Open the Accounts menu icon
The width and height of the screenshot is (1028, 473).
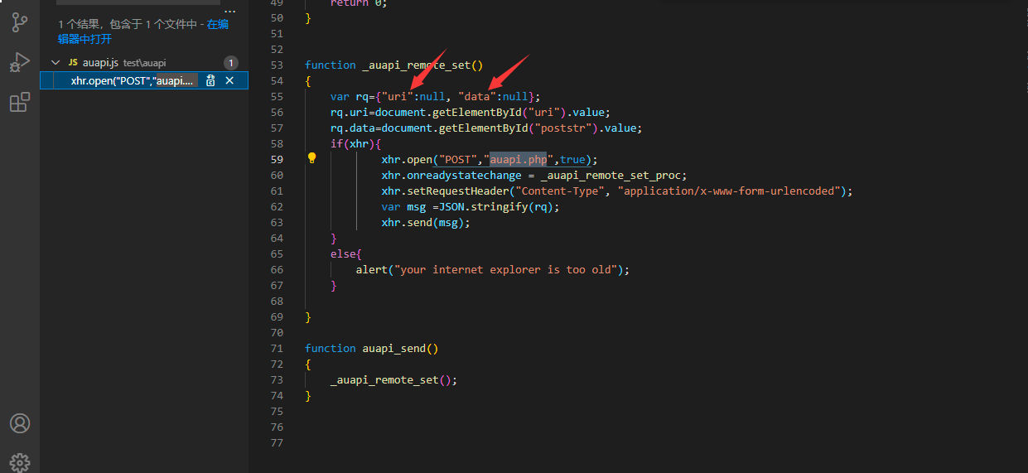click(20, 423)
